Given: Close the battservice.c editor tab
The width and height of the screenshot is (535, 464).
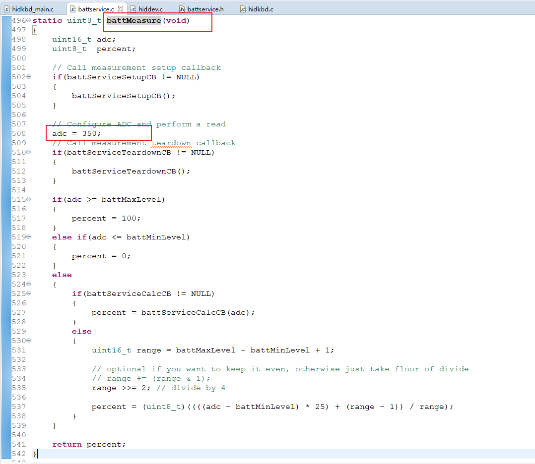Looking at the screenshot, I should click(x=120, y=9).
